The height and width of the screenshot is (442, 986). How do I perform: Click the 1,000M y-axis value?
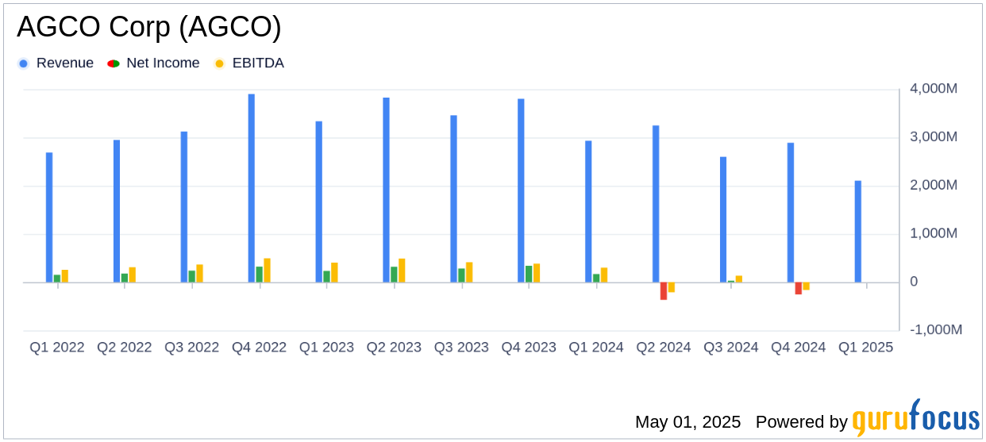[934, 234]
